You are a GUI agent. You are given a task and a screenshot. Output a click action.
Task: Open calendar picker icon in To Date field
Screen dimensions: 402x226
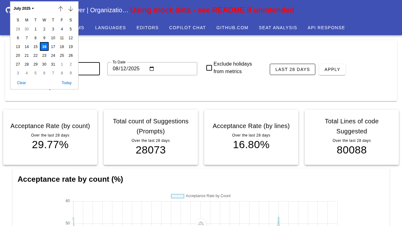[152, 69]
